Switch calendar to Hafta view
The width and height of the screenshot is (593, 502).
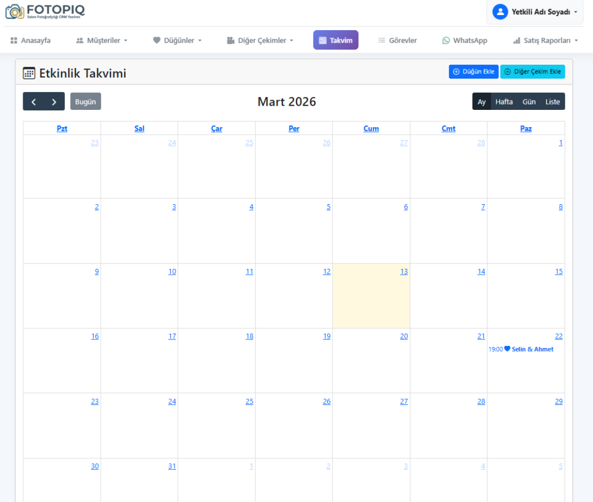click(x=504, y=102)
